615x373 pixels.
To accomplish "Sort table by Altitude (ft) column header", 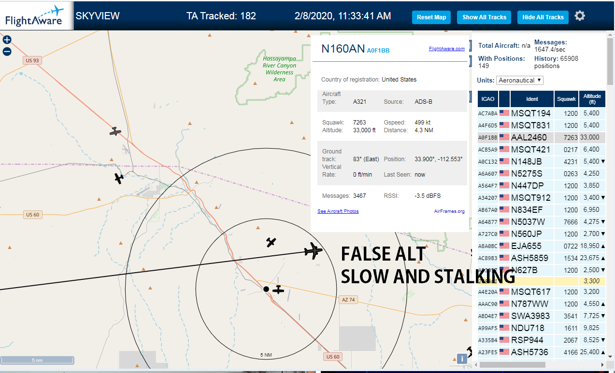I will (x=592, y=99).
